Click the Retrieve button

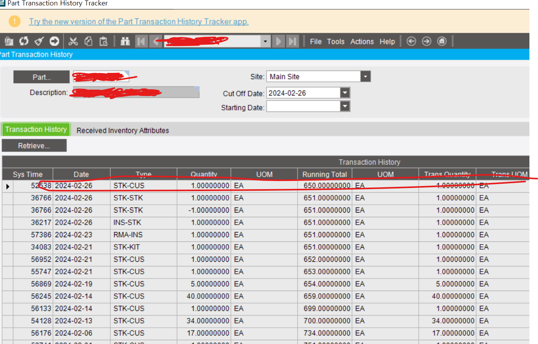[x=34, y=145]
